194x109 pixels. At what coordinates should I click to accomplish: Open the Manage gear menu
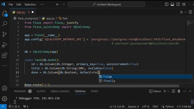(x=5, y=99)
